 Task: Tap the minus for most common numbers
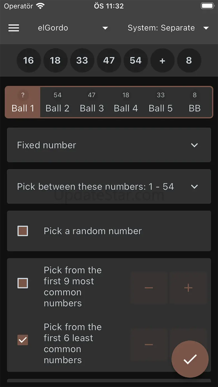[149, 288]
